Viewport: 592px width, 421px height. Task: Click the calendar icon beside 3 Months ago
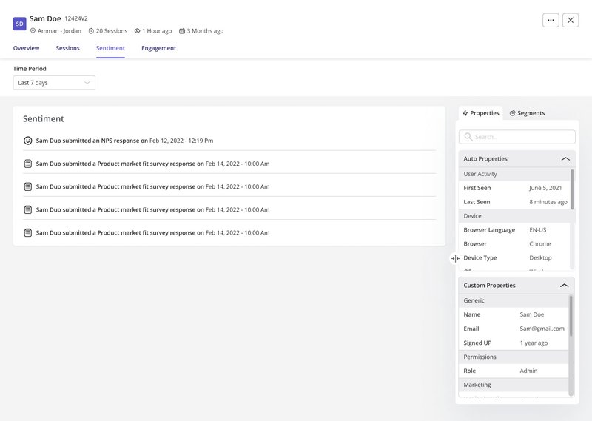coord(182,31)
